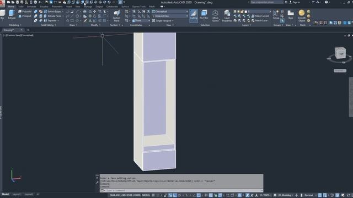The height and width of the screenshot is (198, 353).
Task: Click the New file icon
Action: [x=9, y=2]
